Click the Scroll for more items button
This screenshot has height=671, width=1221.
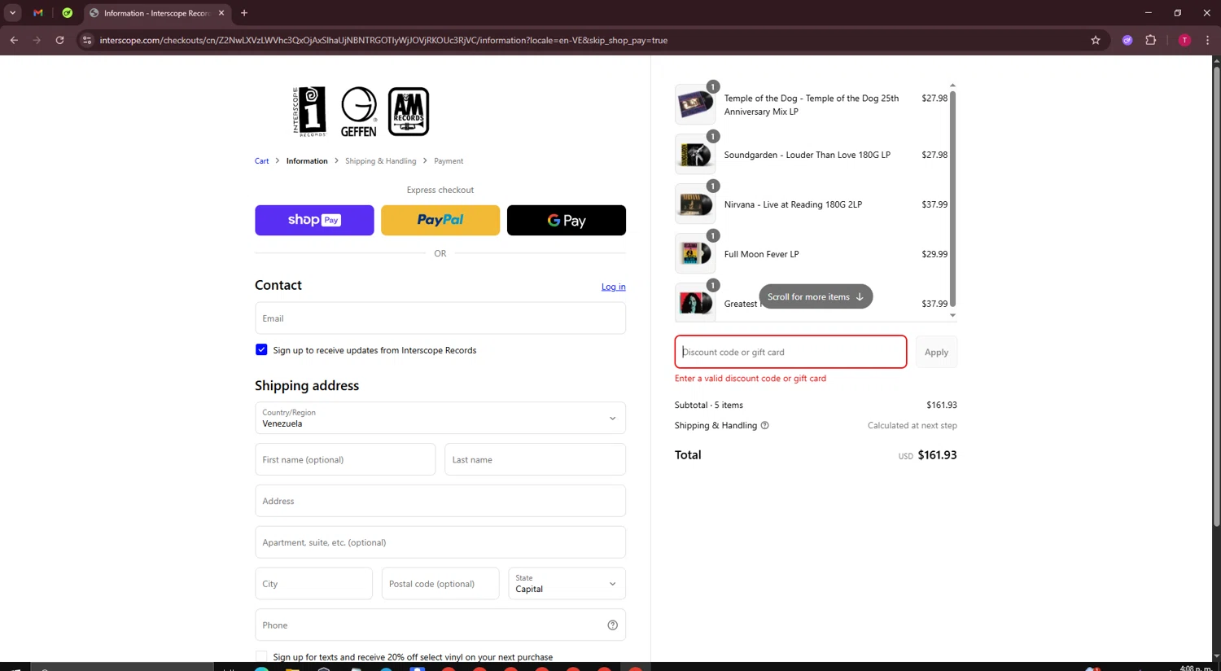[x=816, y=296]
